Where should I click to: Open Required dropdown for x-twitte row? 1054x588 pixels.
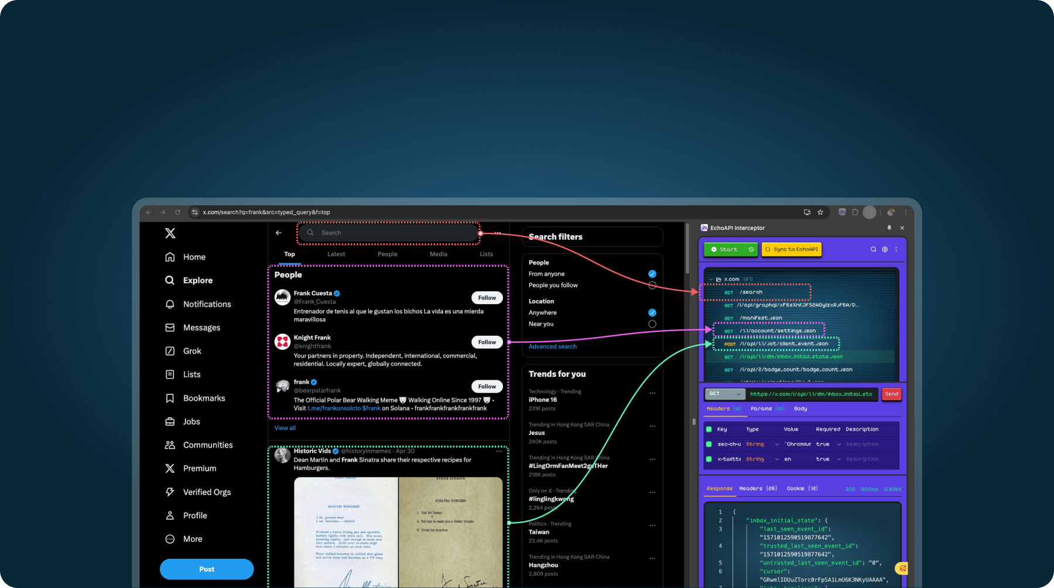pos(829,459)
